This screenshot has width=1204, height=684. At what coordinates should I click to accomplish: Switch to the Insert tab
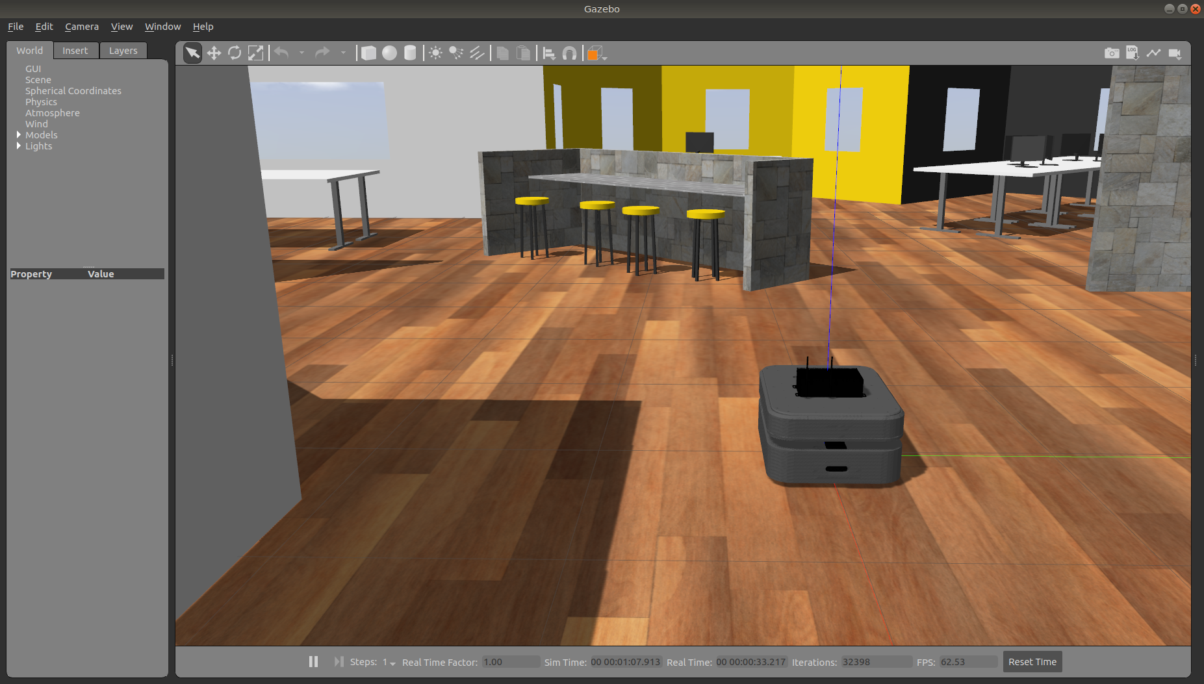[x=75, y=51]
